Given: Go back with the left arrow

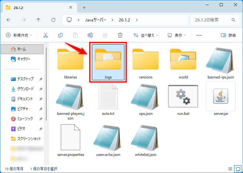Looking at the screenshot, I should (x=9, y=20).
